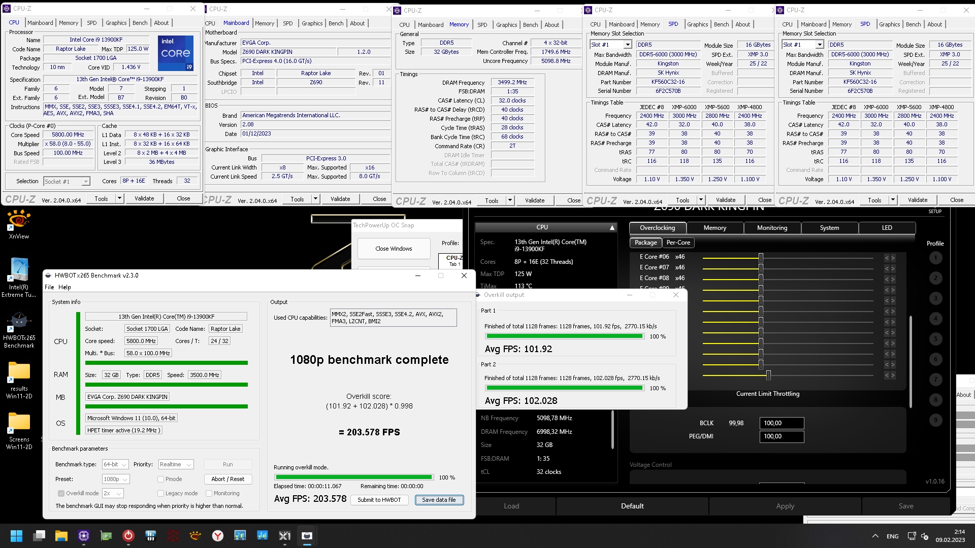Click the slider handle above Current Limit Throttling

point(768,375)
